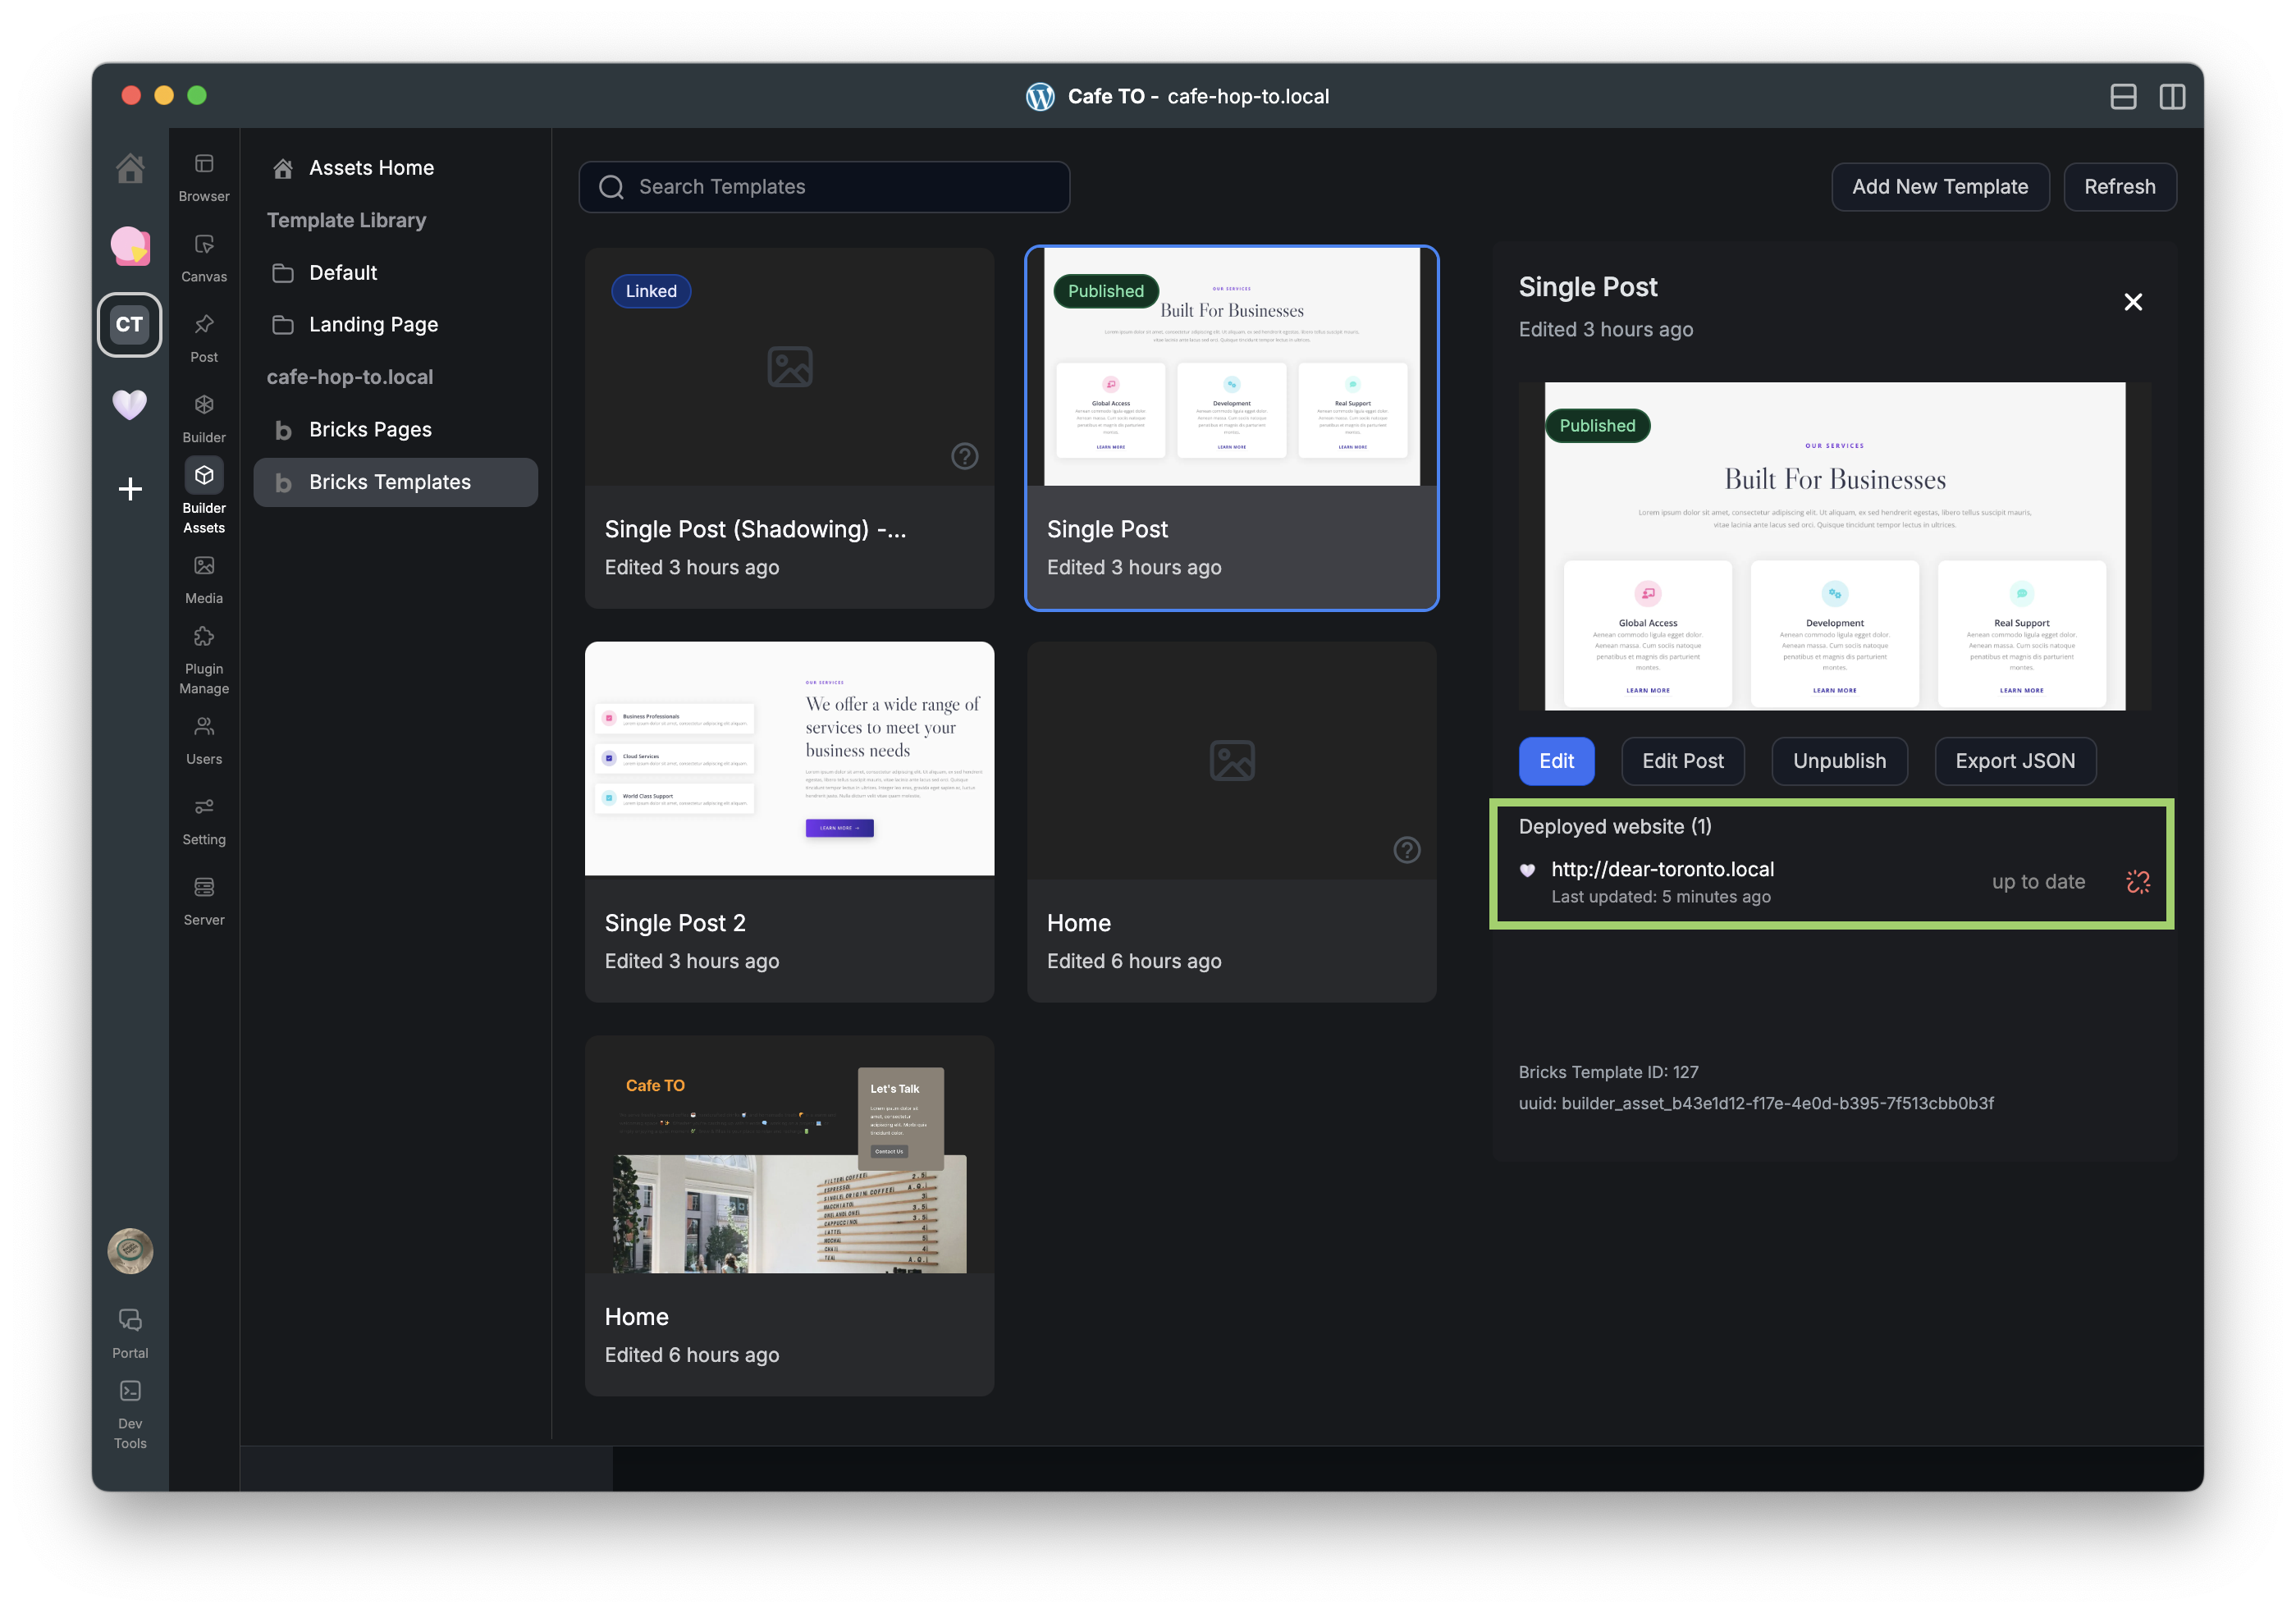Open the Default template folder
Screen dimensions: 2296x1613
tap(342, 273)
